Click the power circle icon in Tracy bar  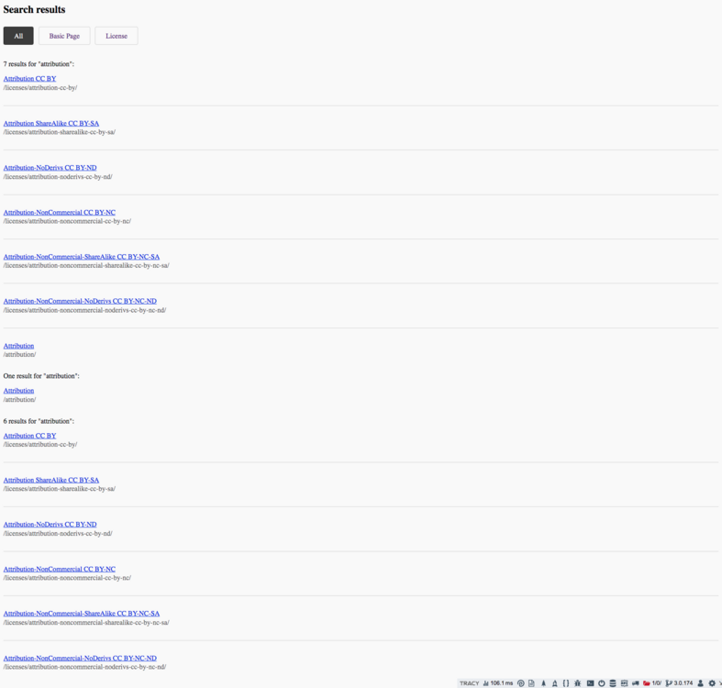[x=601, y=683]
